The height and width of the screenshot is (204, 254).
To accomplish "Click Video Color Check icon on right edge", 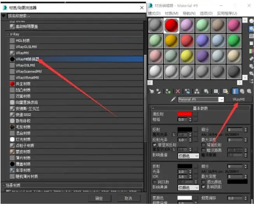I will [251, 51].
